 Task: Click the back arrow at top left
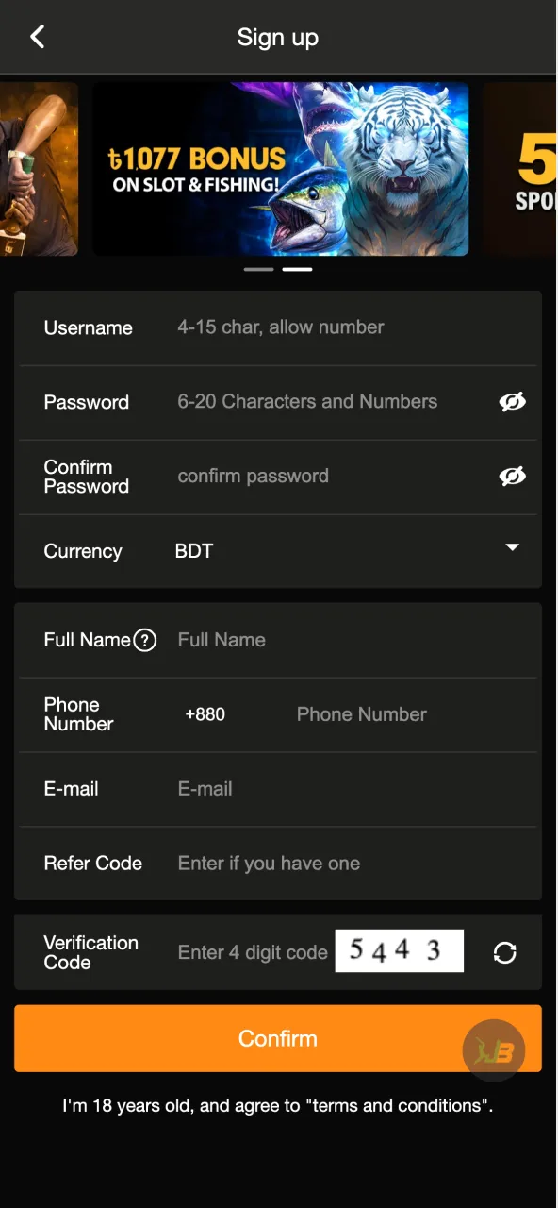click(38, 37)
